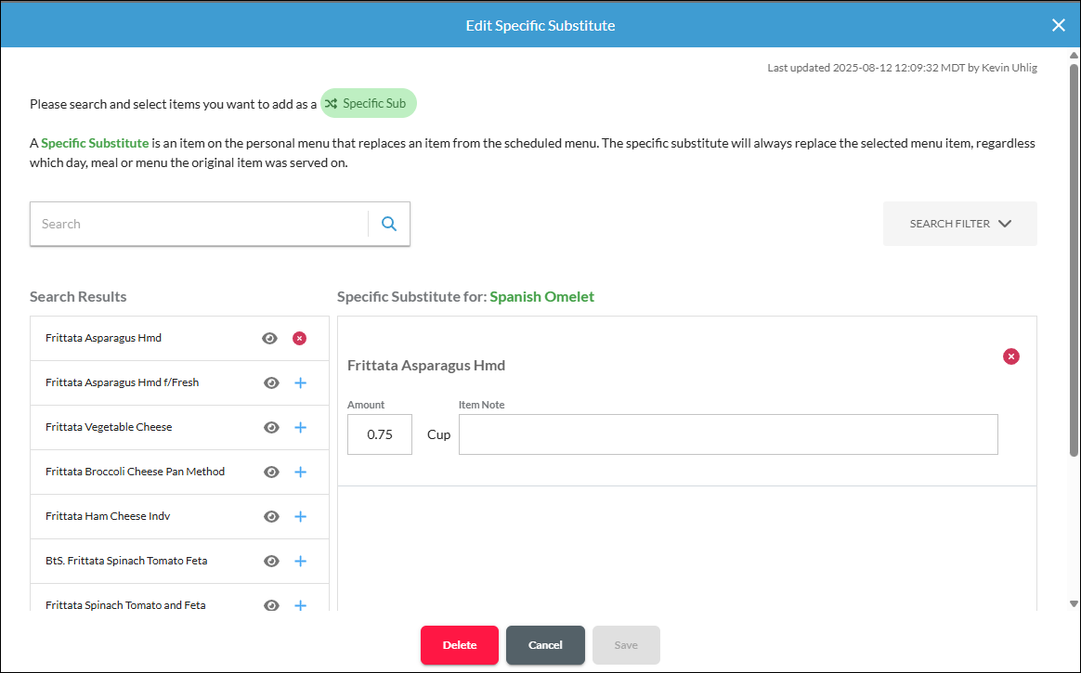This screenshot has width=1081, height=673.
Task: Add Frittata Vegetable Cheese as substitute
Action: click(x=301, y=428)
